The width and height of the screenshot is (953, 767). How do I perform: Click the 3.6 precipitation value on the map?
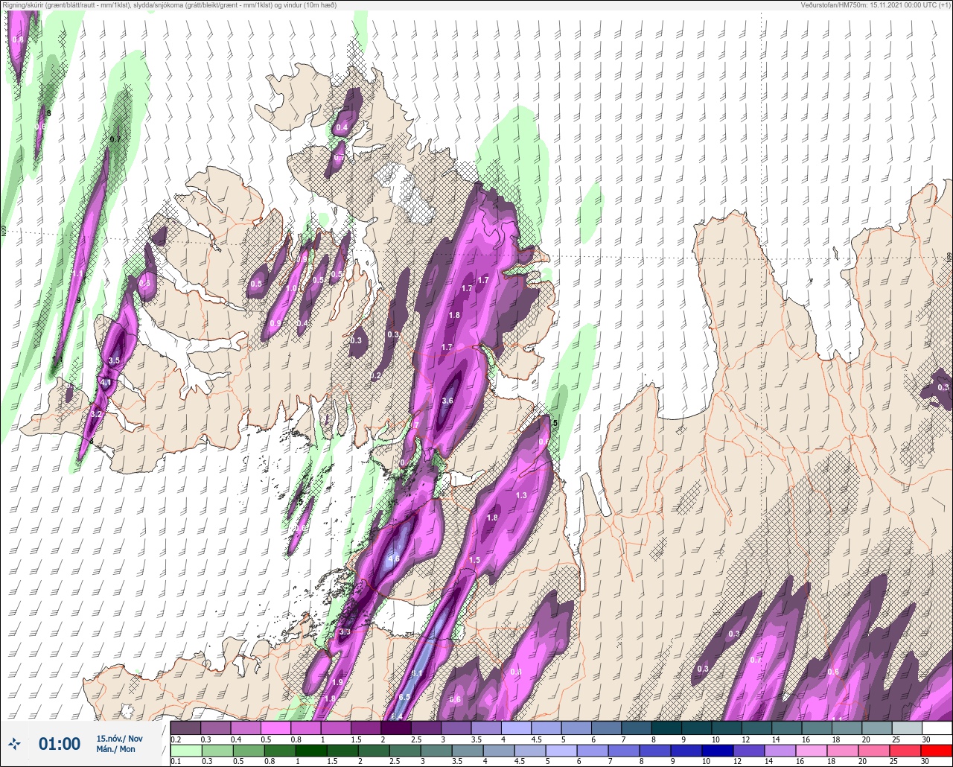coord(447,401)
